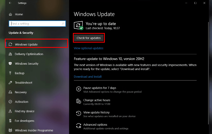Click the back arrow in Settings
This screenshot has height=134, width=212.
pos(10,3)
